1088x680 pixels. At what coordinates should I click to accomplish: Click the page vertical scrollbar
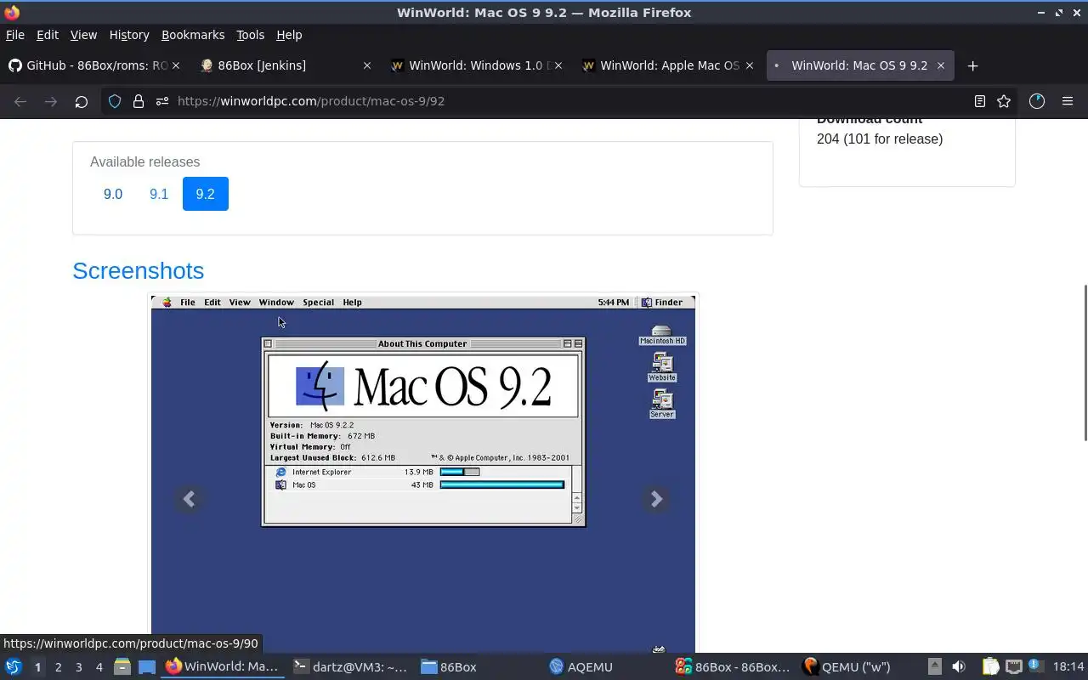[1084, 363]
